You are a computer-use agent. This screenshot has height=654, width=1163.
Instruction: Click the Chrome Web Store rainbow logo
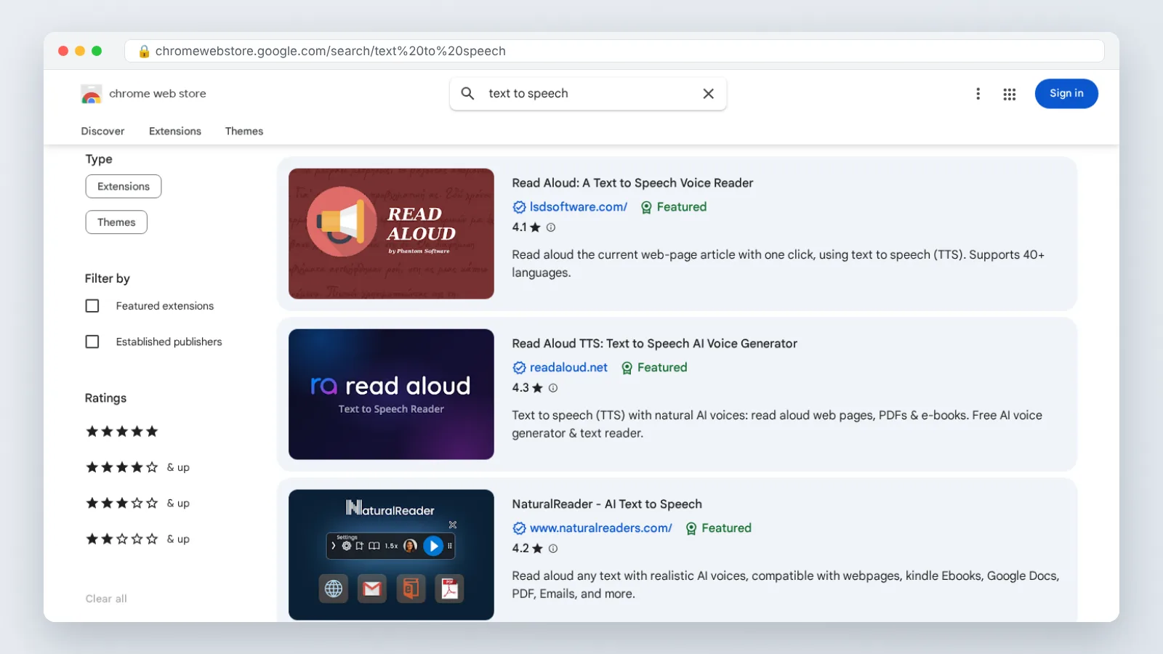[x=91, y=94]
